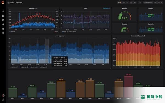Image resolution: width=165 pixels, height=103 pixels.
Task: Click the dashboard grid icon beside Stats Overview
Action: pos(9,2)
